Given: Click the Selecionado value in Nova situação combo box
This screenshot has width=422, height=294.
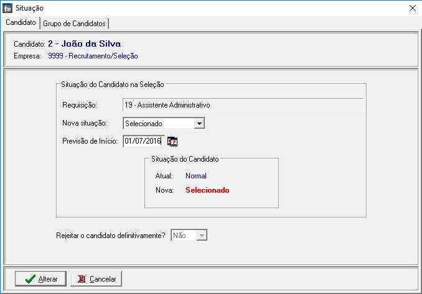Looking at the screenshot, I should coord(158,123).
